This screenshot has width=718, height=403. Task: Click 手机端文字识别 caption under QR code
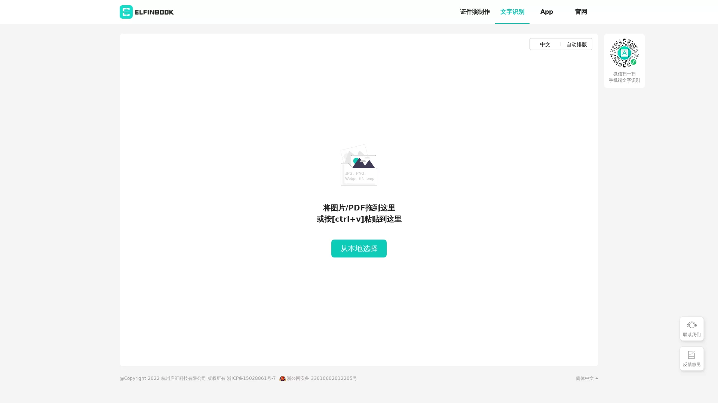[624, 80]
